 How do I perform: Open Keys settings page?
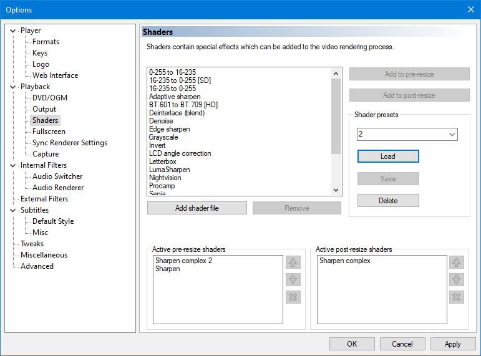40,53
